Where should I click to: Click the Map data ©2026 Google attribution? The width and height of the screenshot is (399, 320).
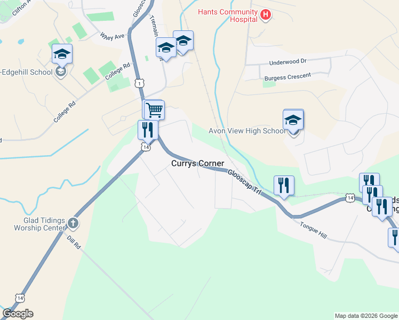[x=366, y=316]
